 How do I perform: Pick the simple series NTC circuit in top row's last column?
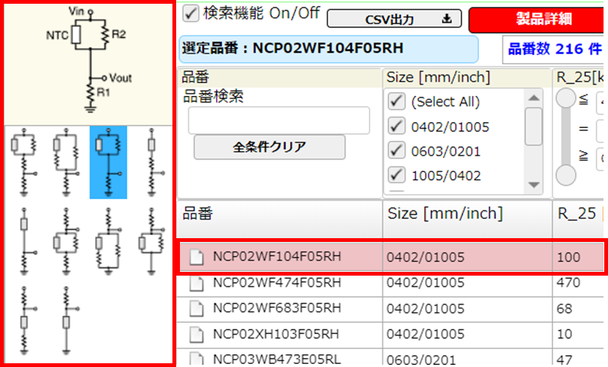point(150,162)
